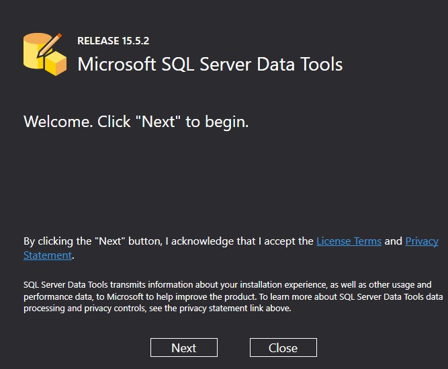Click the word "and" between the links

(393, 241)
